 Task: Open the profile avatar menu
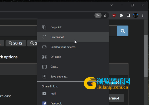(x=135, y=15)
